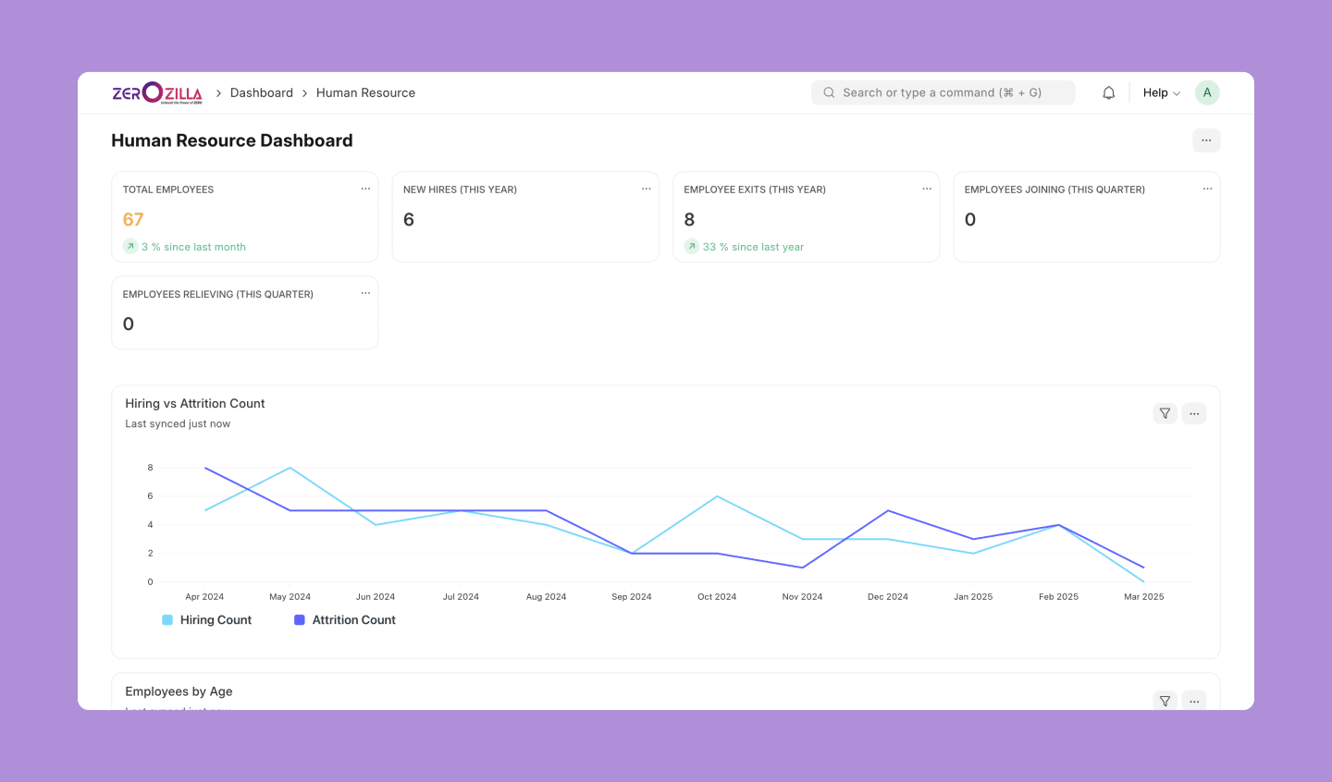The height and width of the screenshot is (782, 1332).
Task: Open New Hires card options menu
Action: click(x=646, y=189)
